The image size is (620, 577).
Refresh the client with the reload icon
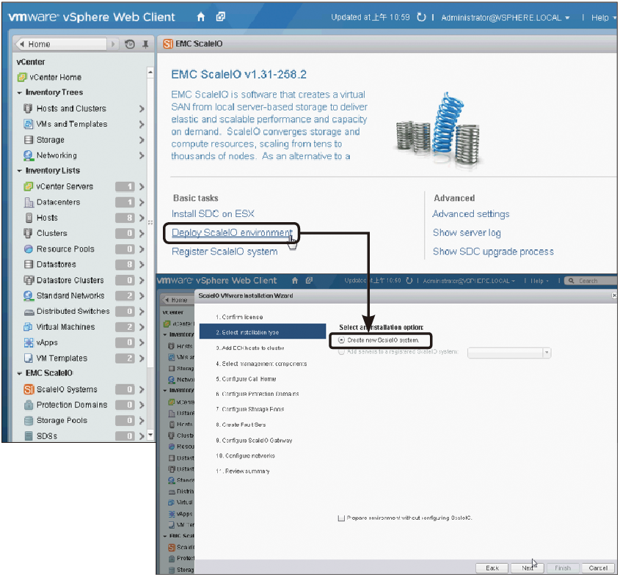point(421,17)
